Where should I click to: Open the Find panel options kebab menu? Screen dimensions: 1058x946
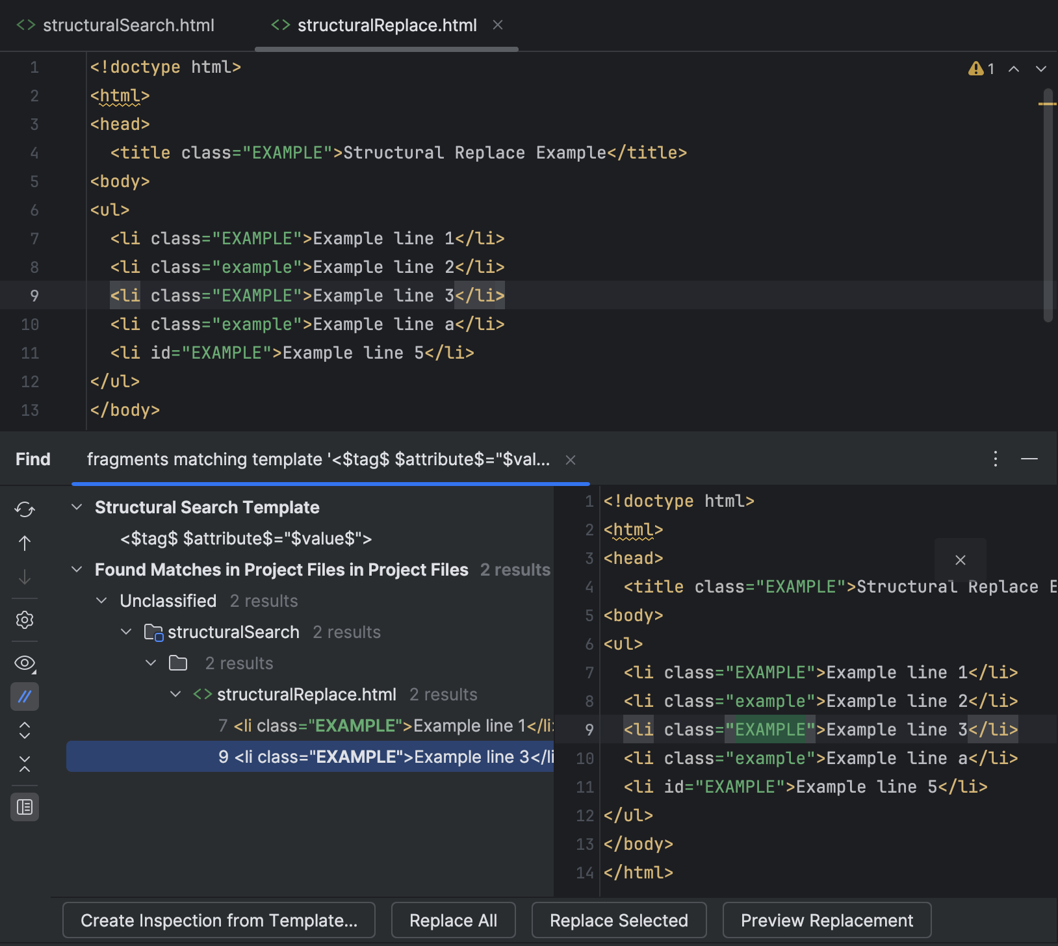(x=996, y=459)
